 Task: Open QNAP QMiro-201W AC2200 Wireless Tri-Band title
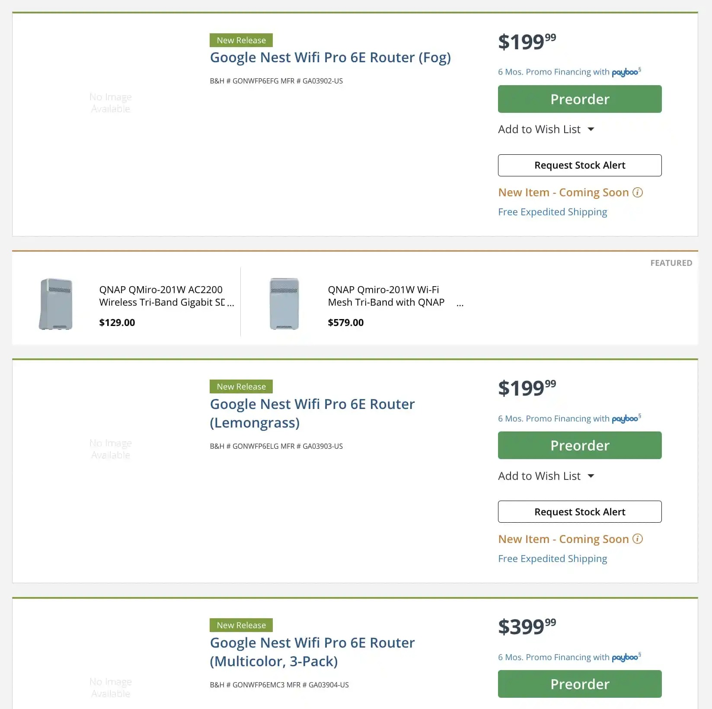click(x=166, y=296)
